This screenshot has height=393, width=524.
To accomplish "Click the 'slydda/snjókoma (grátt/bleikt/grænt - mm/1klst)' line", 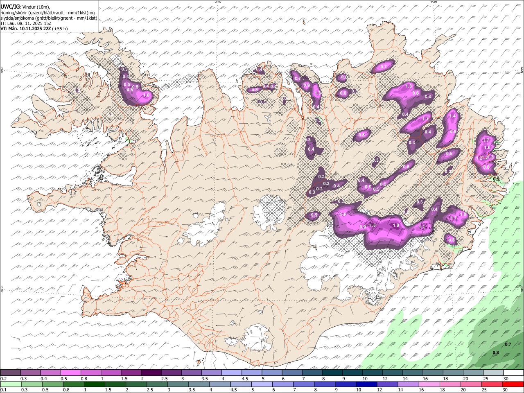I will (49, 18).
